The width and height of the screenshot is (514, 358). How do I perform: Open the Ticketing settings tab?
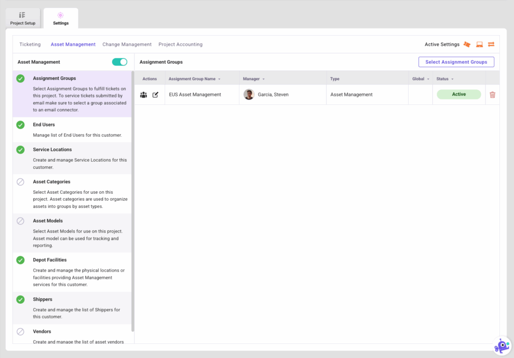[x=30, y=45]
